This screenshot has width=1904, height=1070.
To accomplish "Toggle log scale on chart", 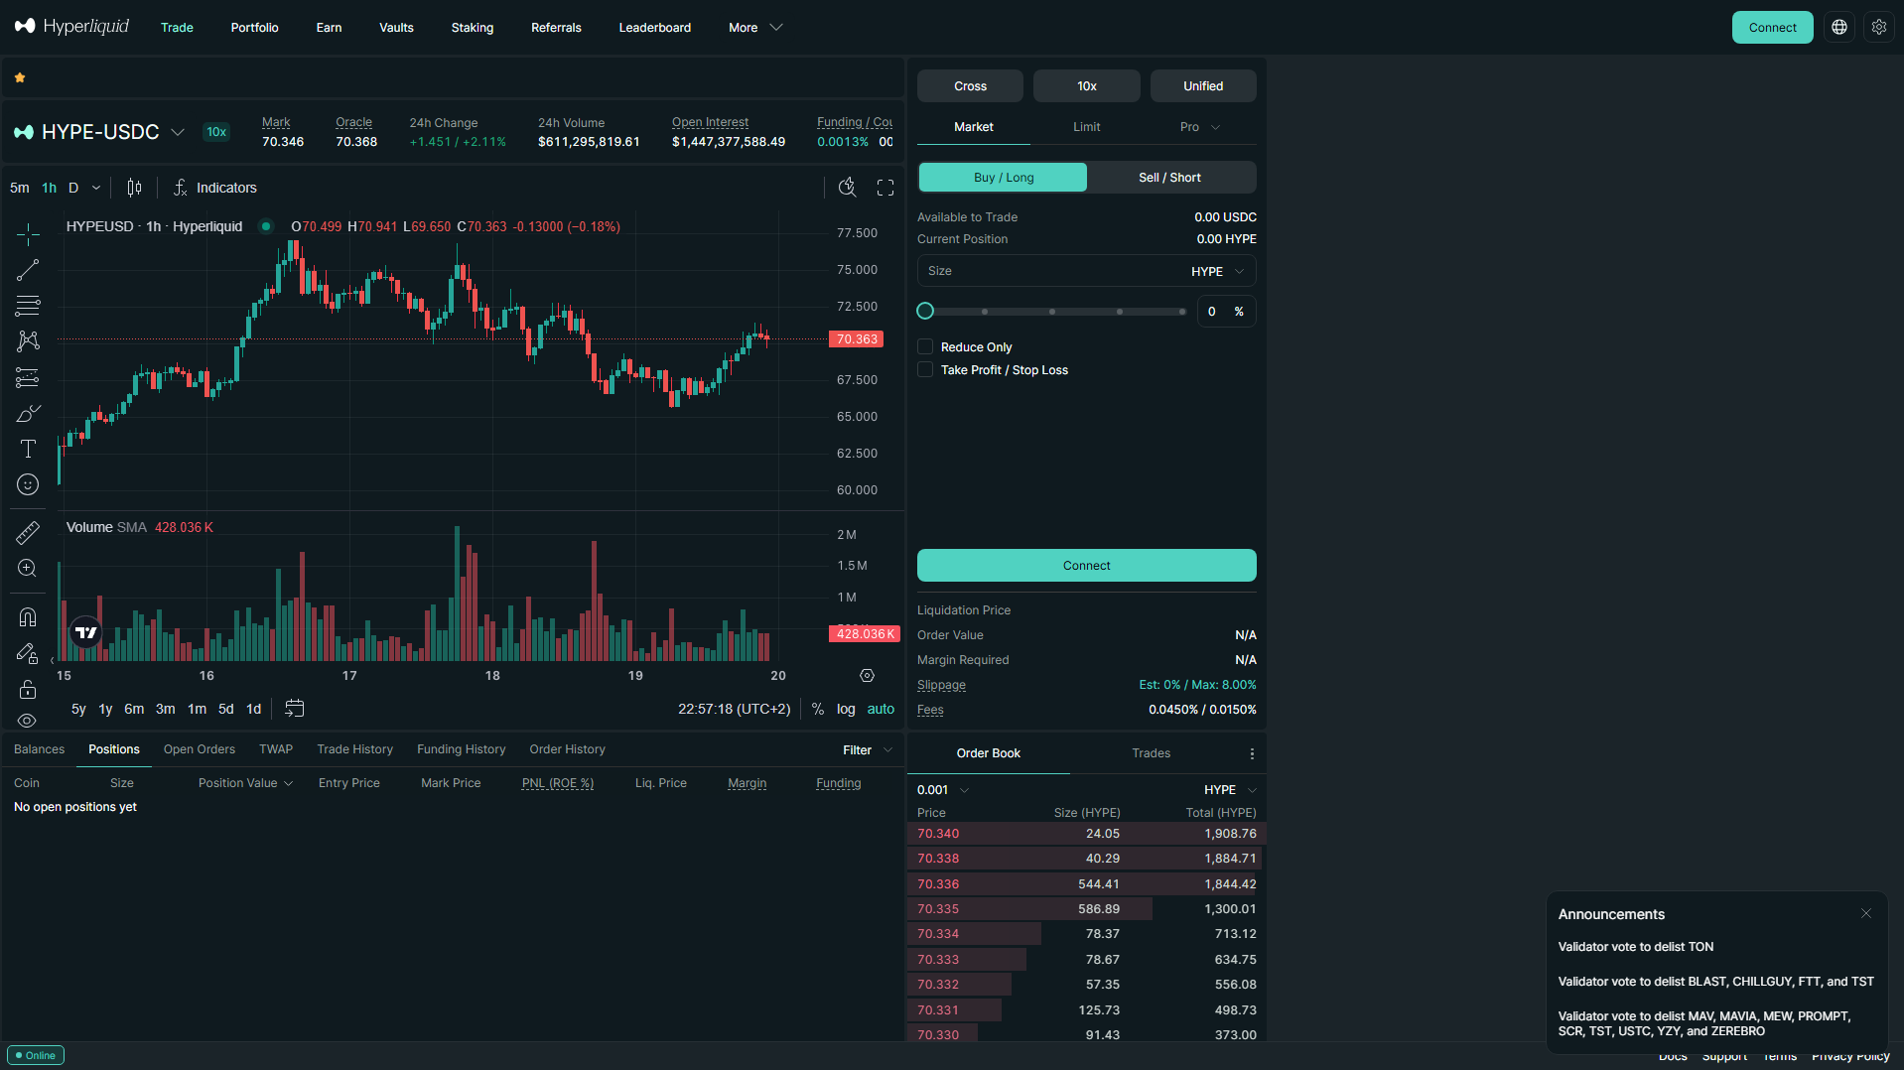I will point(846,709).
